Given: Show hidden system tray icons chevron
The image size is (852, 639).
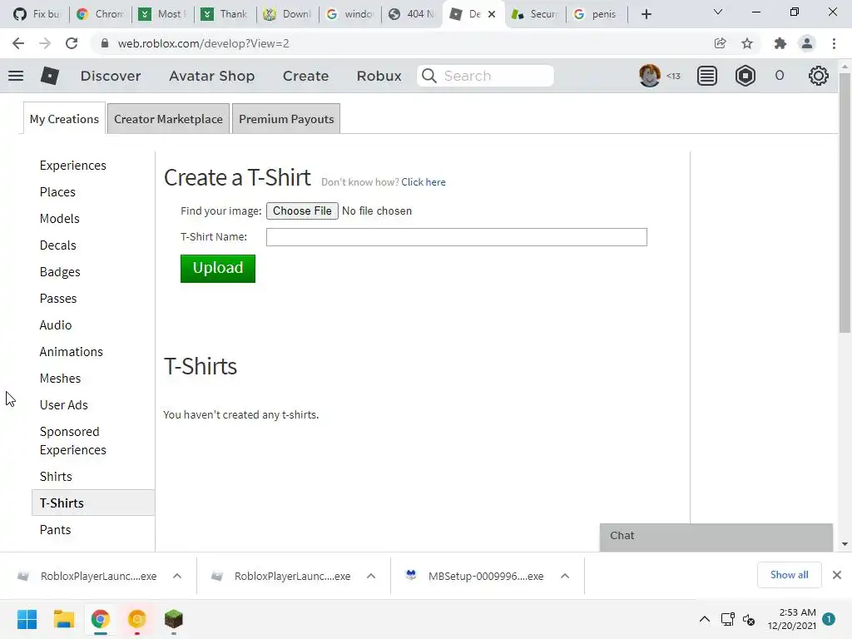Looking at the screenshot, I should tap(704, 619).
